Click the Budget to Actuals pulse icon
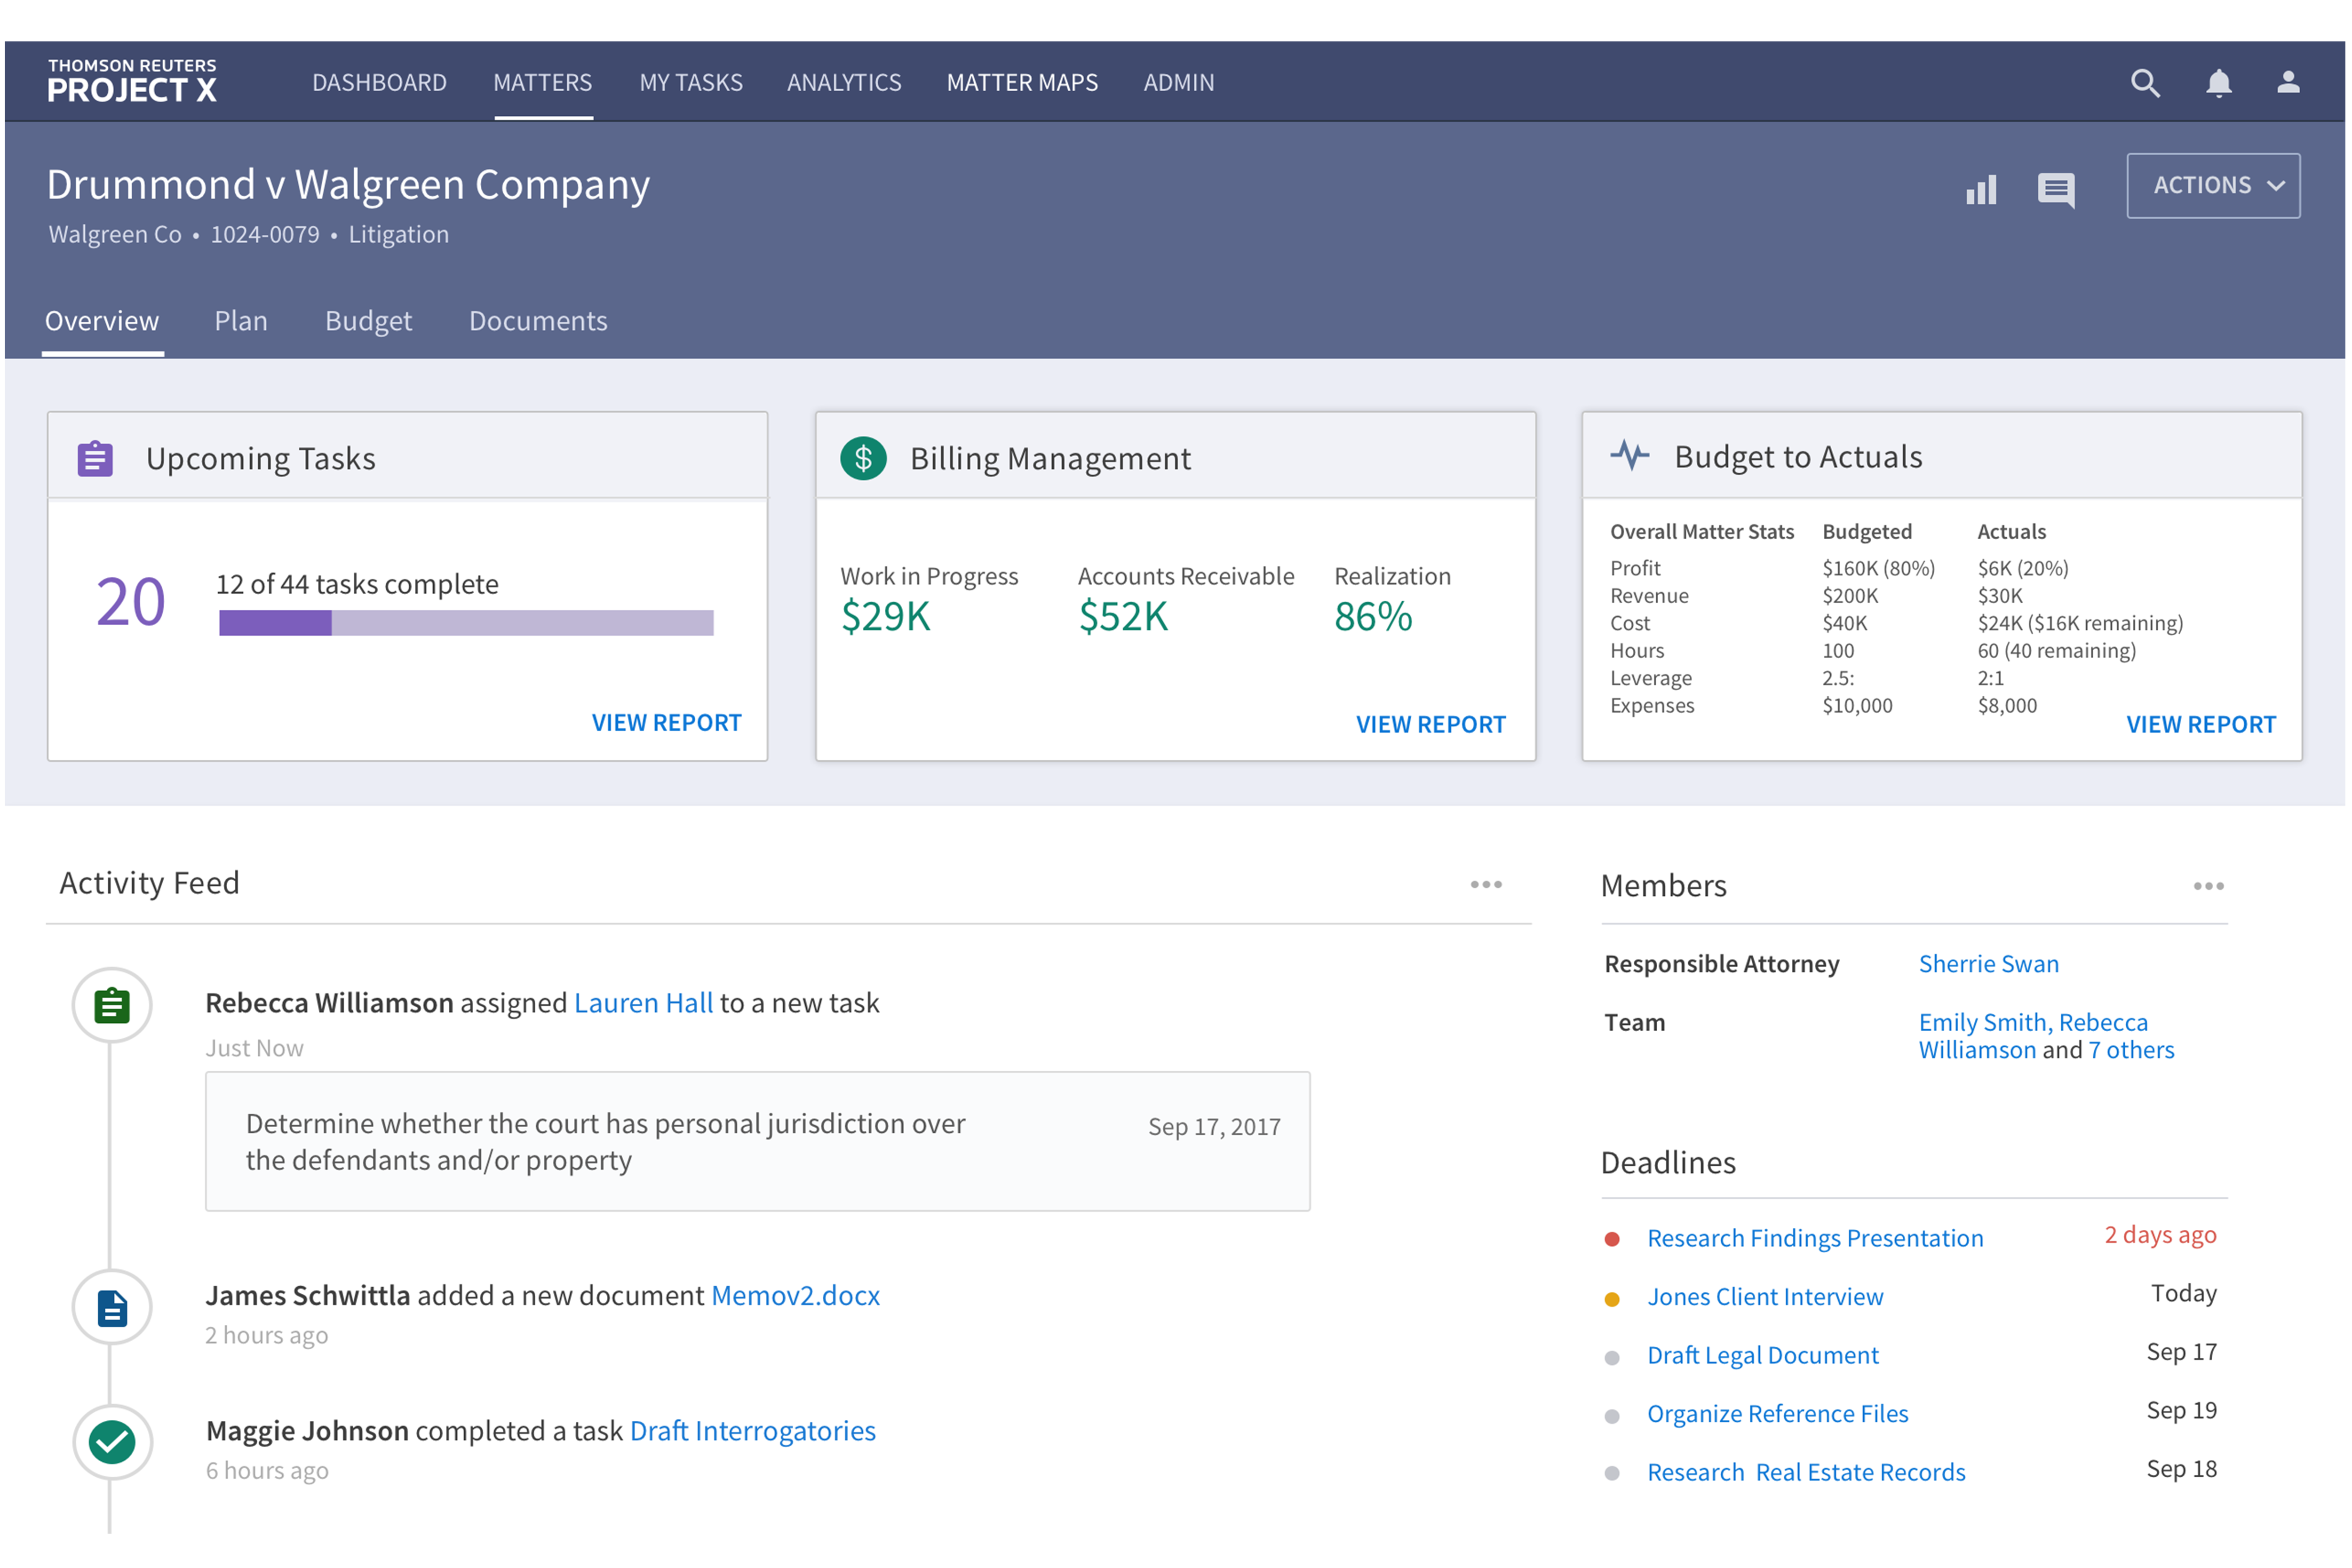The image size is (2352, 1568). click(1629, 456)
